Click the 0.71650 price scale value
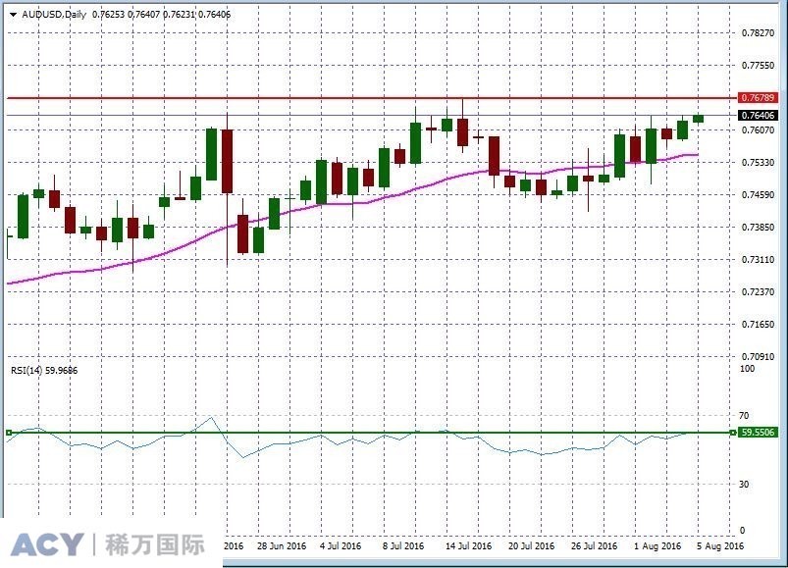The image size is (788, 568). pyautogui.click(x=758, y=325)
